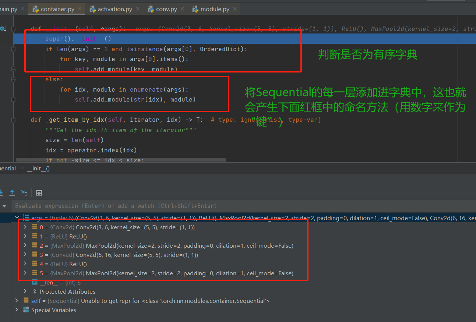Click the highlighted 'super().__init__()' line
The height and width of the screenshot is (322, 476).
tap(78, 39)
